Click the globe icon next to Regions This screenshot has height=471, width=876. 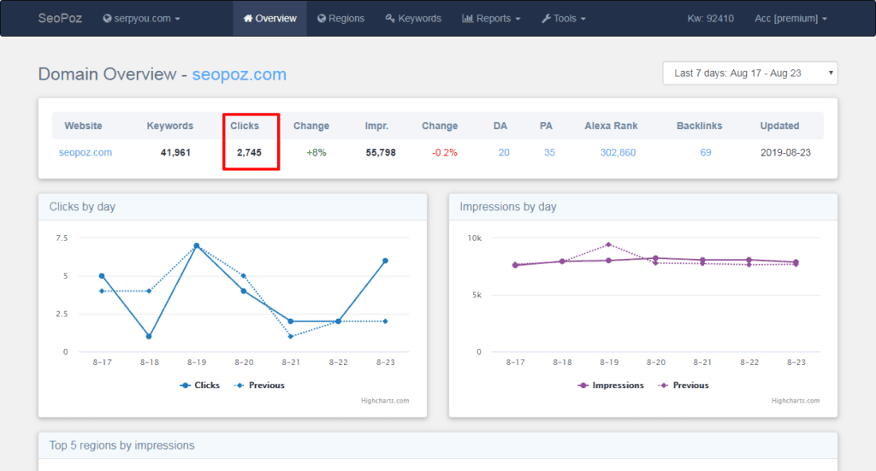coord(322,19)
